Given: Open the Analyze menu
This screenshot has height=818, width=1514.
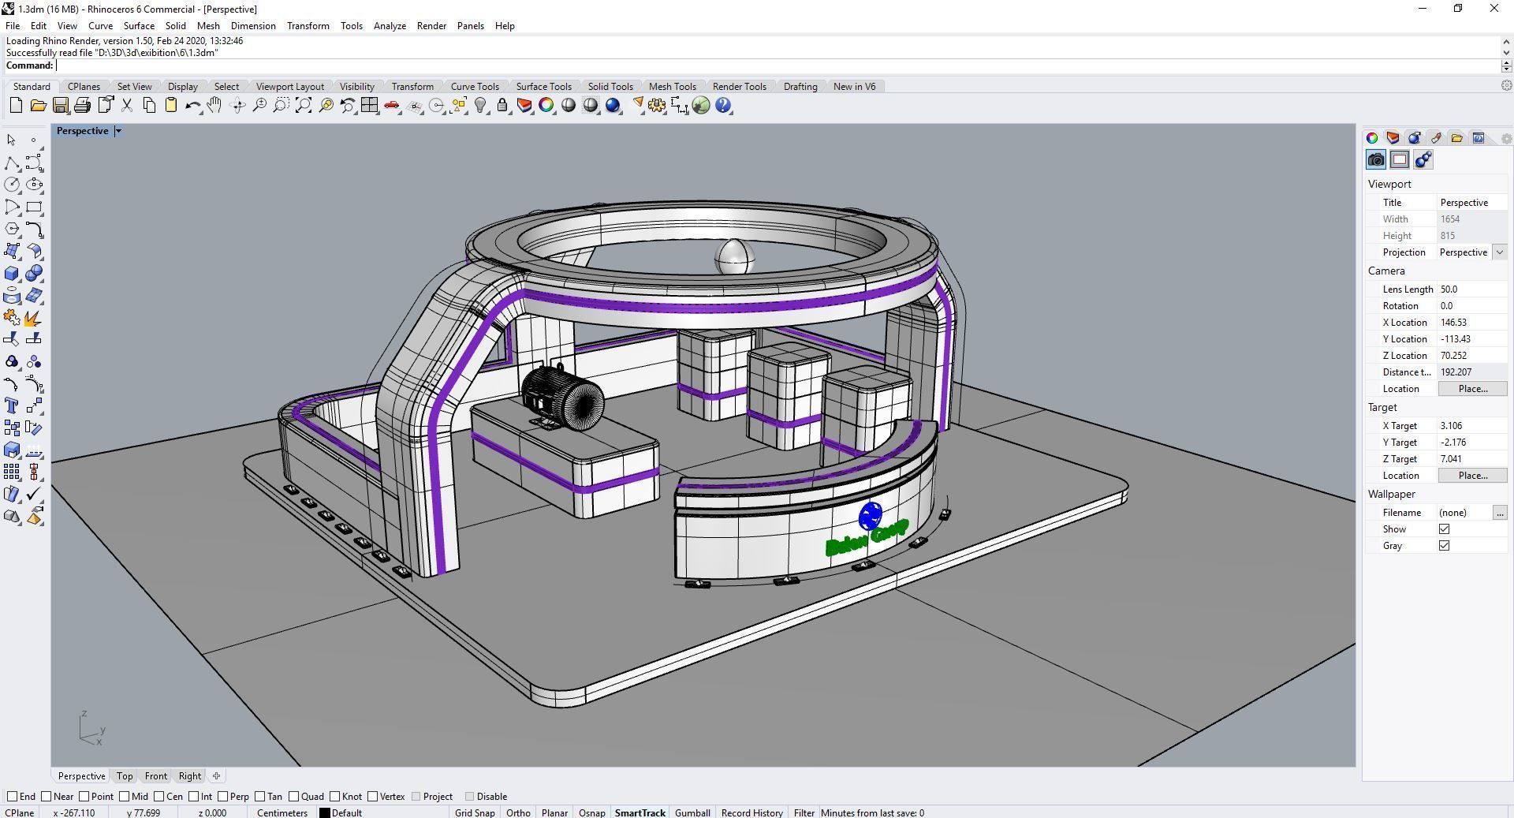Looking at the screenshot, I should point(390,26).
